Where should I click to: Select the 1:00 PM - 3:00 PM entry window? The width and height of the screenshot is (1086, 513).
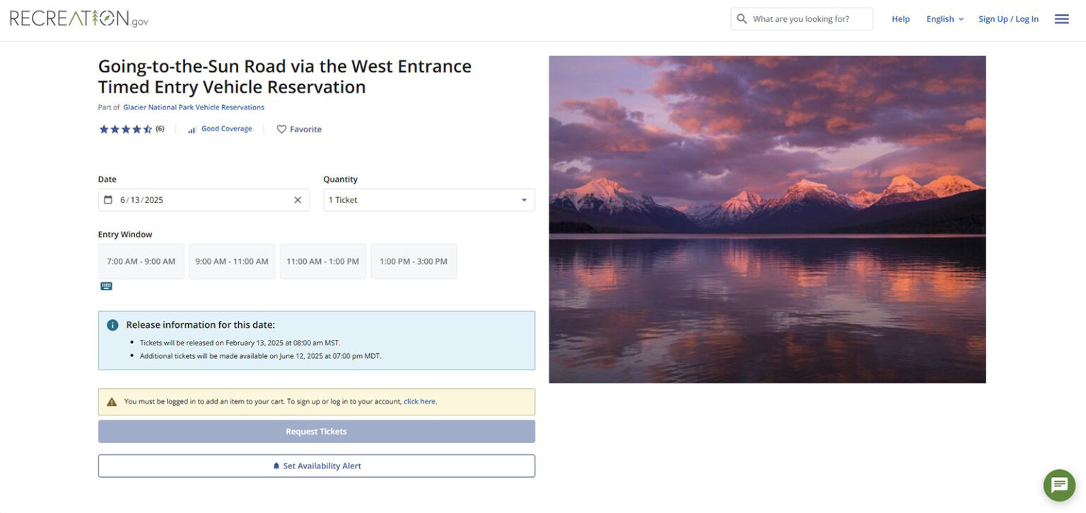(x=414, y=261)
